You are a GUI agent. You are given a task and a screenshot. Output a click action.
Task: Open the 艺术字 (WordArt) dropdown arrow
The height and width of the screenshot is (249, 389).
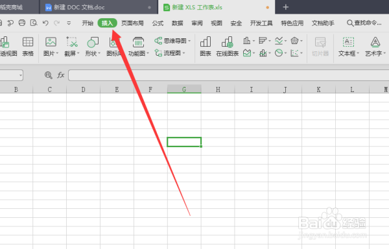click(x=384, y=53)
